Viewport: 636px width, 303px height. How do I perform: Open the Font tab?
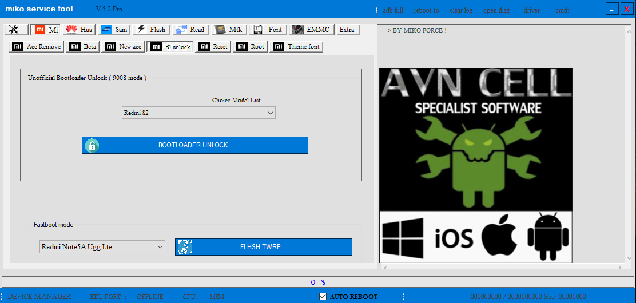[x=268, y=30]
